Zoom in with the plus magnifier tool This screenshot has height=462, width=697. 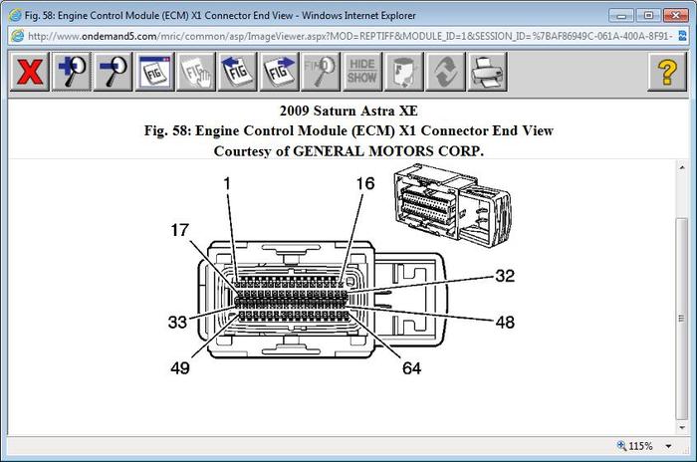pos(72,72)
